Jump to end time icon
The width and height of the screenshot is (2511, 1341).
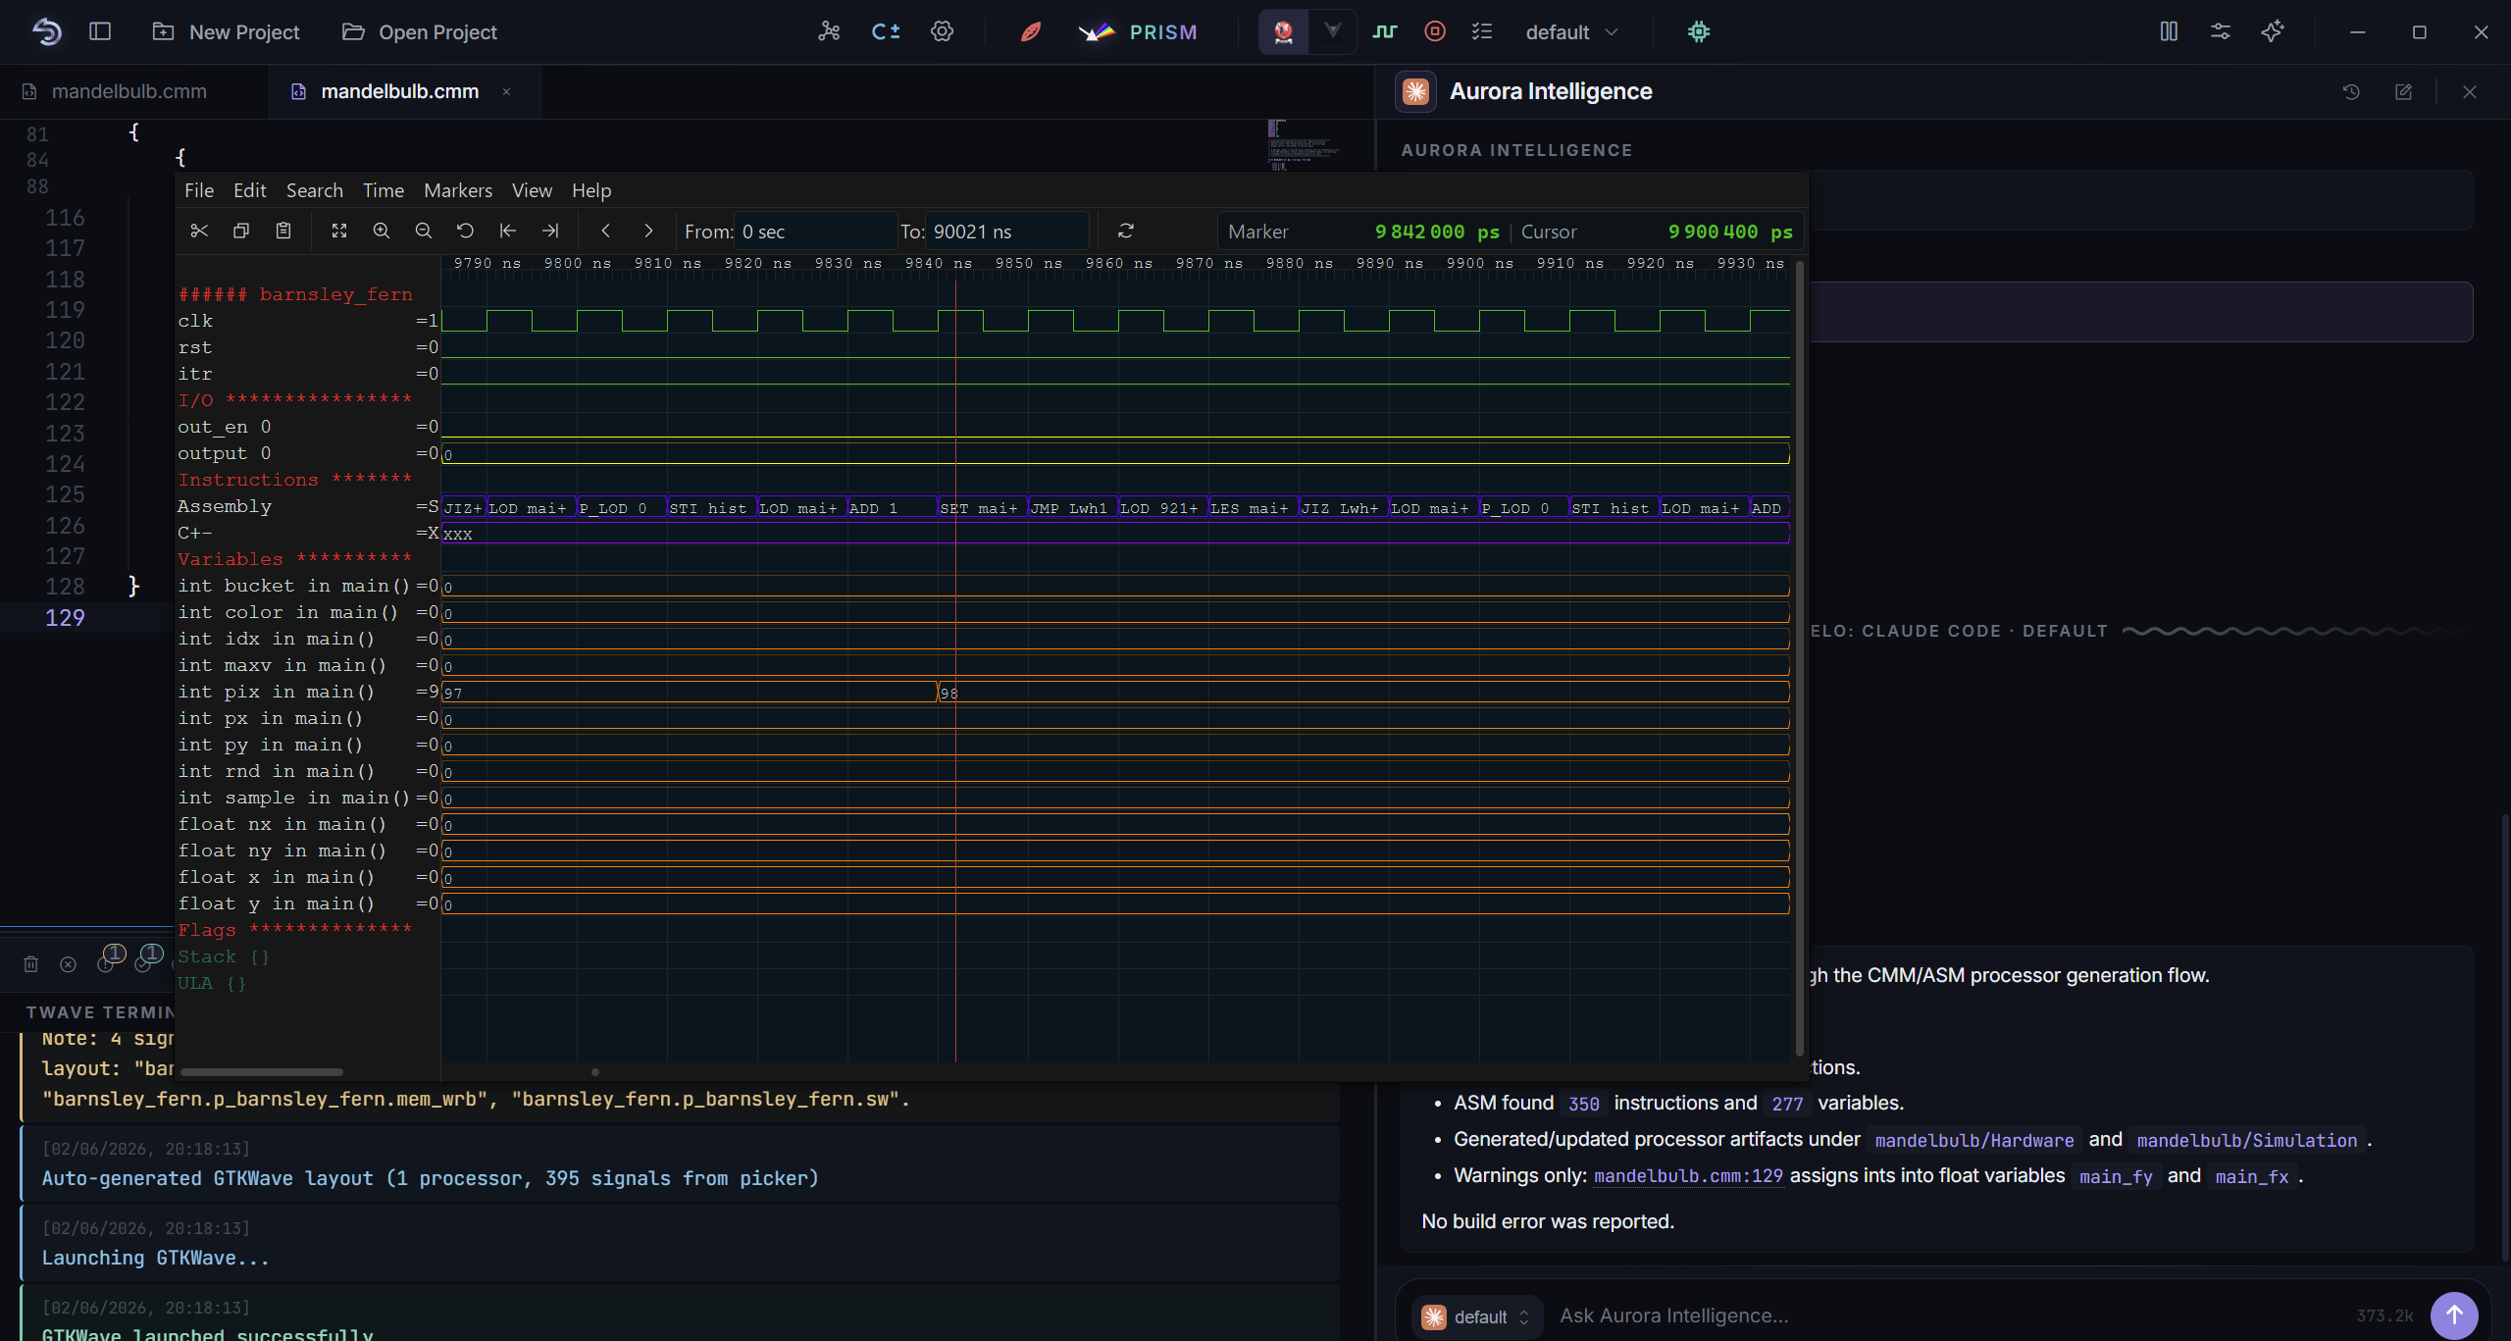pos(550,231)
